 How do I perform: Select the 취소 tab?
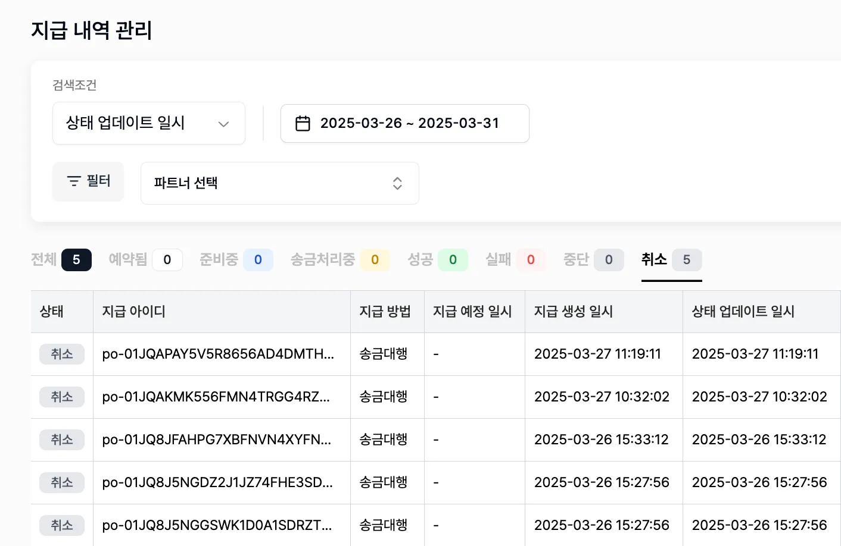click(671, 259)
